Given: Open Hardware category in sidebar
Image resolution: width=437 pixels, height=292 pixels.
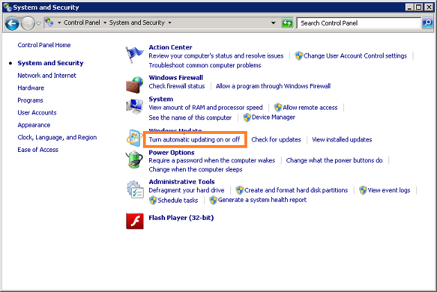Looking at the screenshot, I should pos(31,88).
